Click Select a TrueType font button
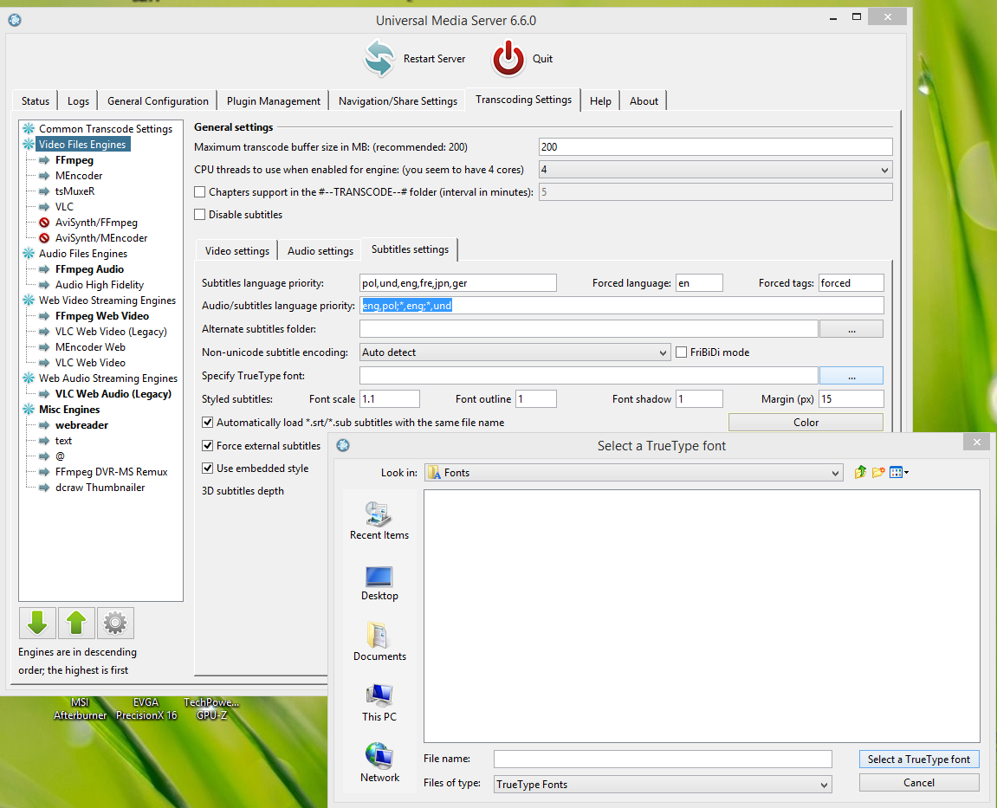The height and width of the screenshot is (808, 997). point(919,759)
